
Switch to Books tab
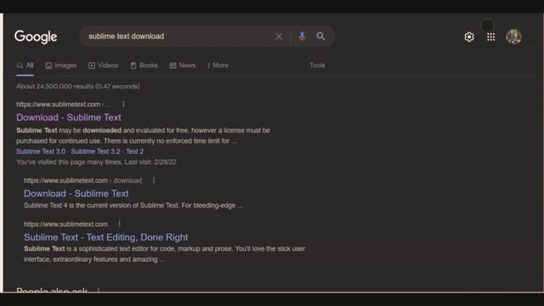coord(144,65)
